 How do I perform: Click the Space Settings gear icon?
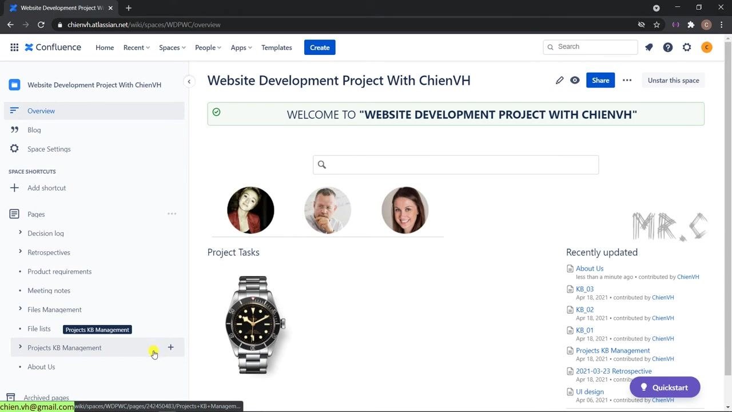tap(14, 149)
